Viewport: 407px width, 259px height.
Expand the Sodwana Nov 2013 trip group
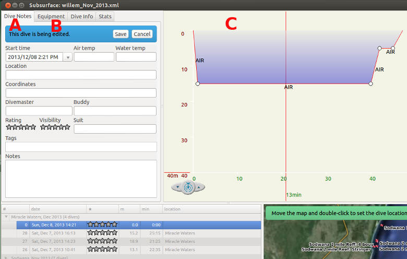tap(6, 257)
